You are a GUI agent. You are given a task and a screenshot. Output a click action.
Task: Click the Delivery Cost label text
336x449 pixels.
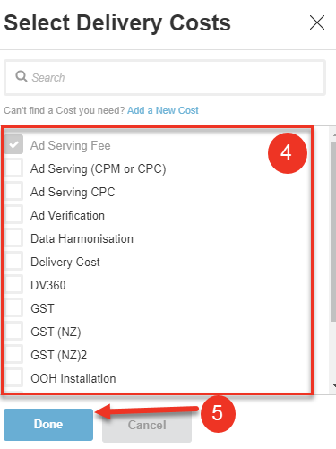coord(65,263)
